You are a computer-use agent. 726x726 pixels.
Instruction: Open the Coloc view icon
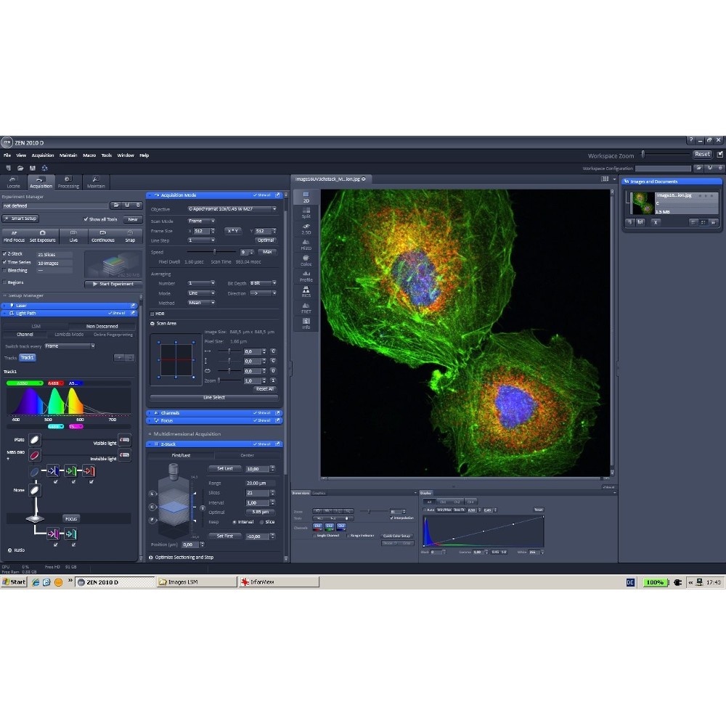(306, 260)
